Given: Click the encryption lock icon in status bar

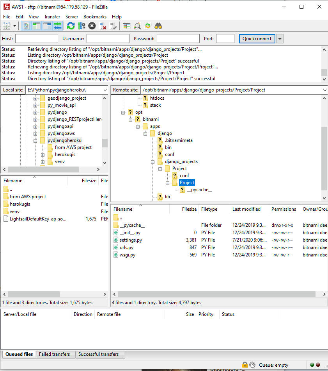Looking at the screenshot, I should 245,365.
